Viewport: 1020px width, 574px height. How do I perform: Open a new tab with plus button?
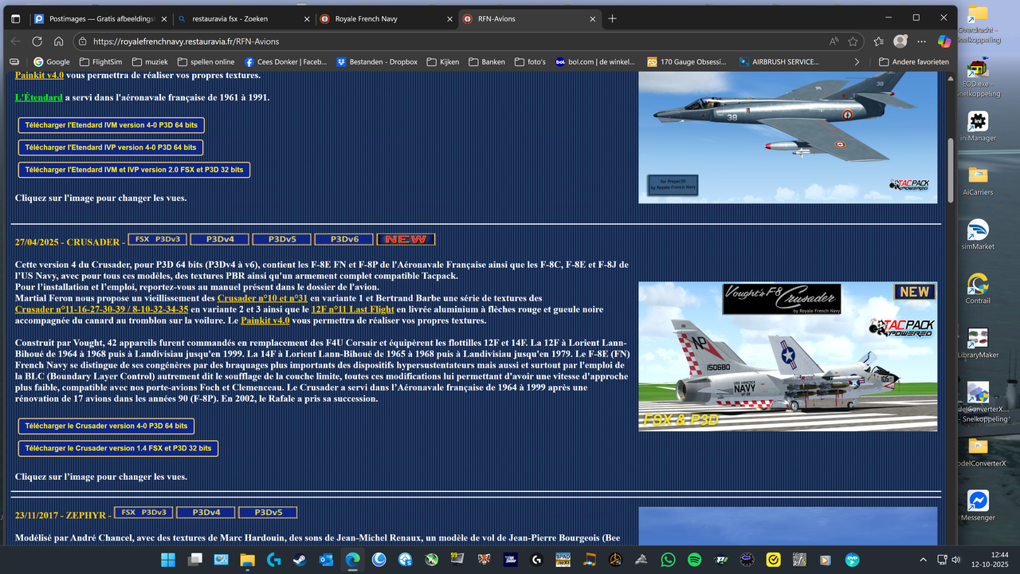pos(612,18)
